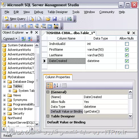Open the Tools menu

[76, 12]
